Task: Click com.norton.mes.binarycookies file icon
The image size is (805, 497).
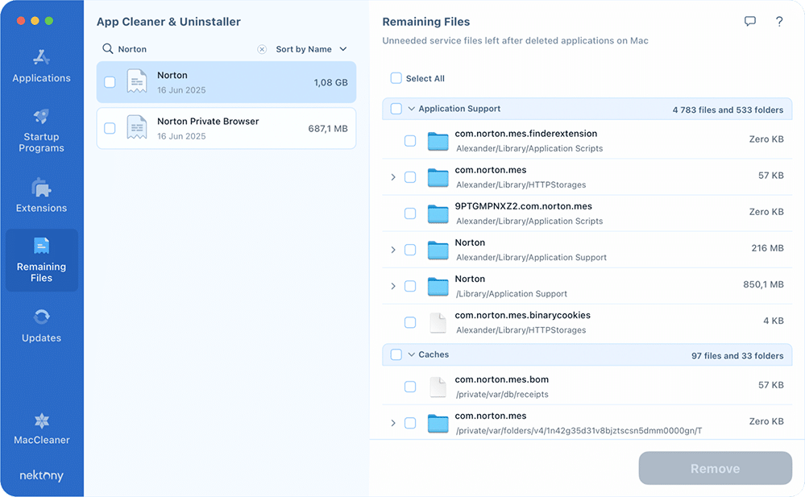Action: click(438, 322)
